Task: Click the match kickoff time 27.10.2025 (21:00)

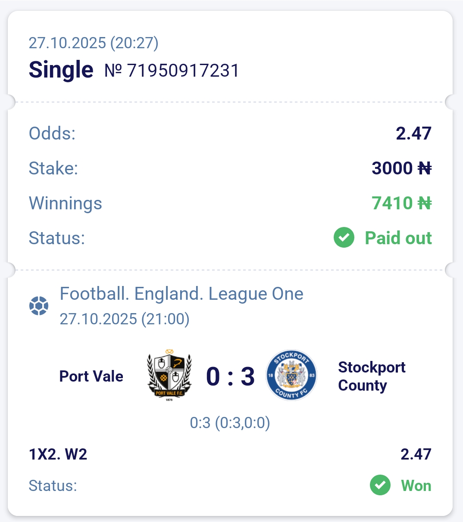Action: point(125,319)
